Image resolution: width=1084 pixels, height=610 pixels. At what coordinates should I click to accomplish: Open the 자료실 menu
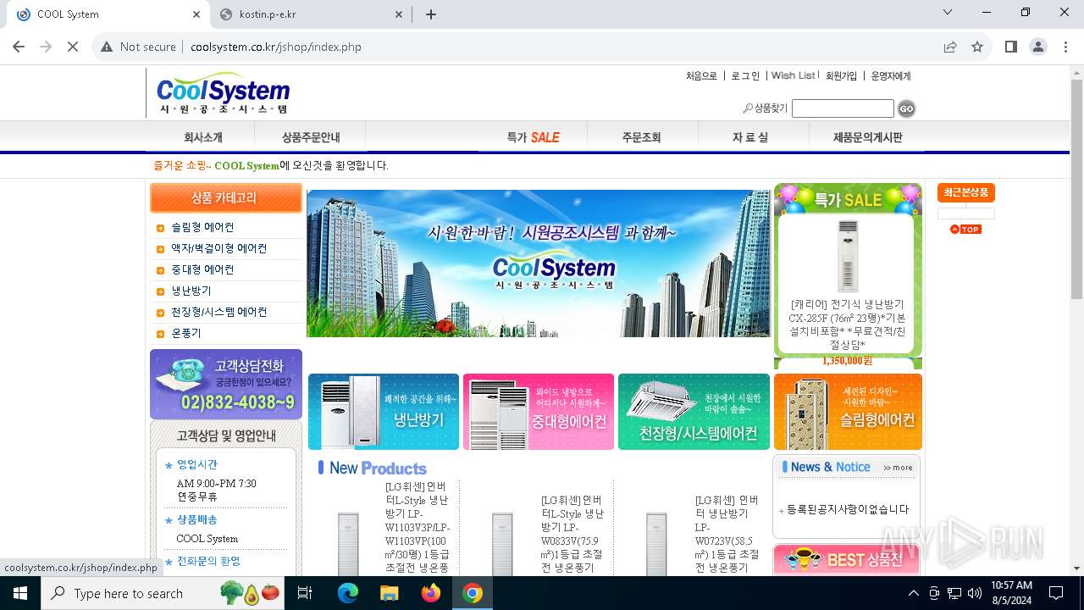(x=750, y=137)
